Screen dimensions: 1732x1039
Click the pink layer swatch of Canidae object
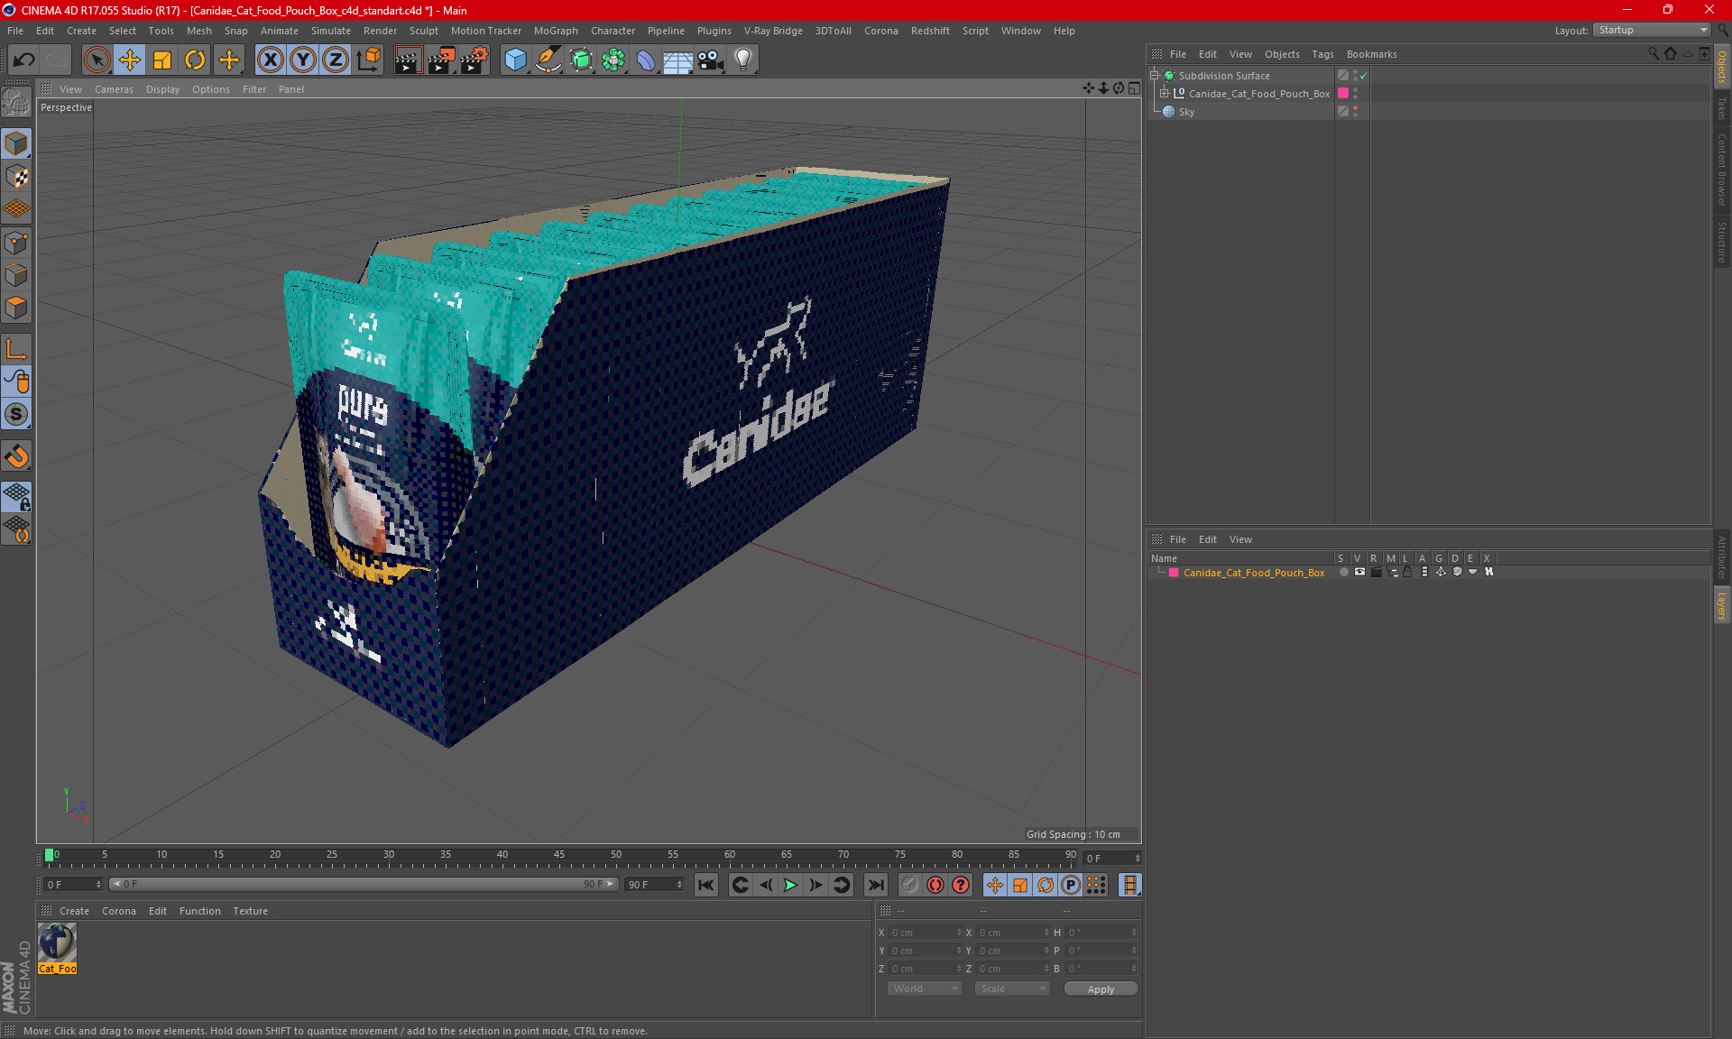pos(1343,94)
